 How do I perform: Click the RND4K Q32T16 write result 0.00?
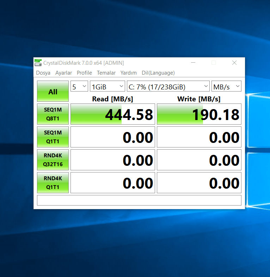[x=199, y=160]
